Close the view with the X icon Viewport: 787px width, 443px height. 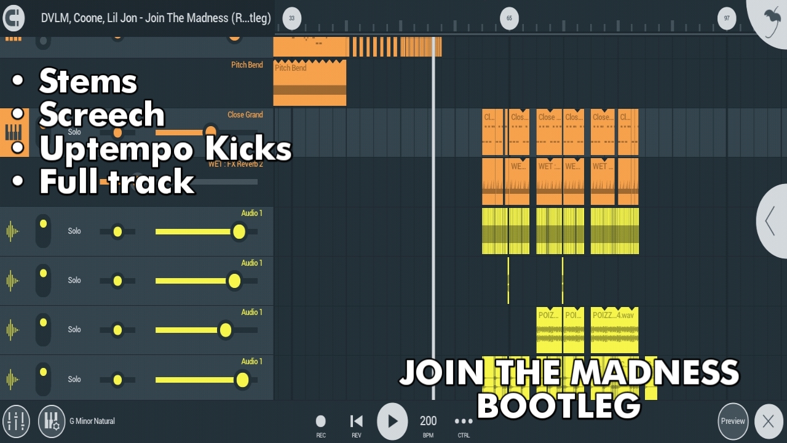(x=769, y=421)
